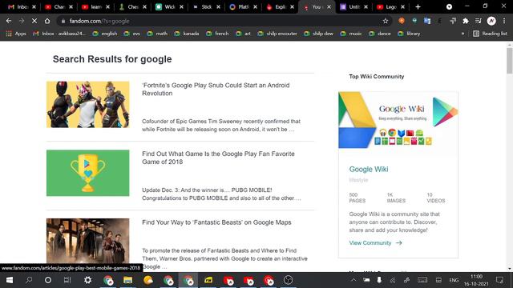This screenshot has width=513, height=288.
Task: Open Cortana circle on the taskbar
Action: coord(48,280)
